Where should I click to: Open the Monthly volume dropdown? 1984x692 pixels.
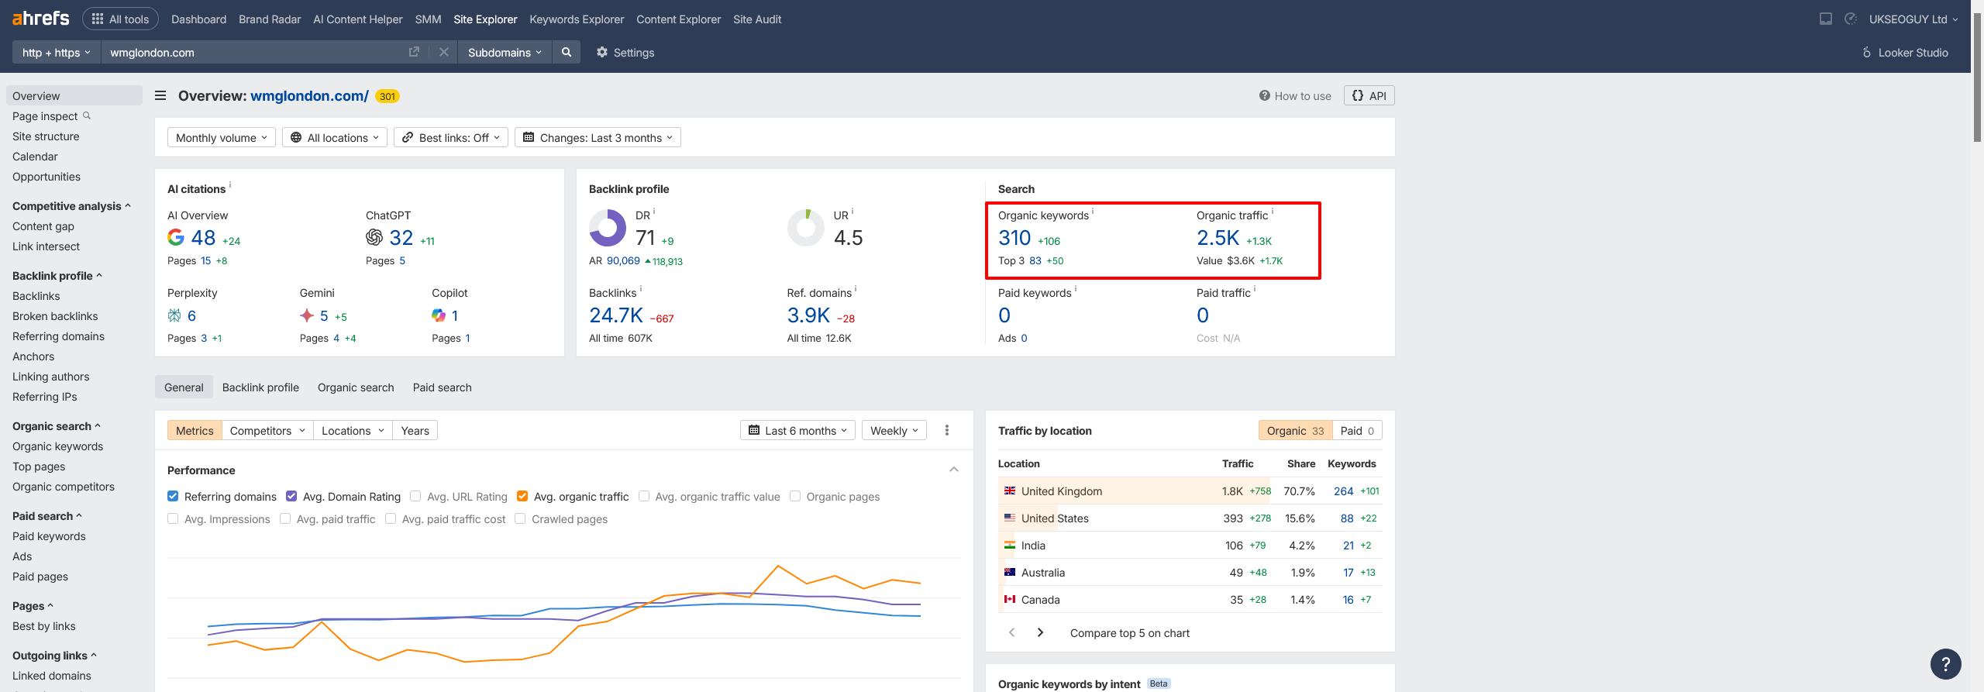(221, 137)
